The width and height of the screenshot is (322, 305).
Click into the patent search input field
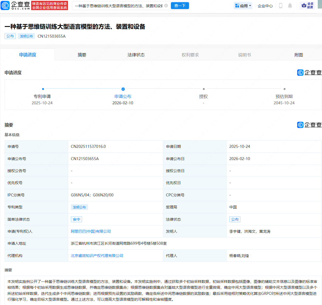(119, 6)
